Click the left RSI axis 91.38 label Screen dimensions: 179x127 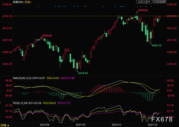(9, 105)
